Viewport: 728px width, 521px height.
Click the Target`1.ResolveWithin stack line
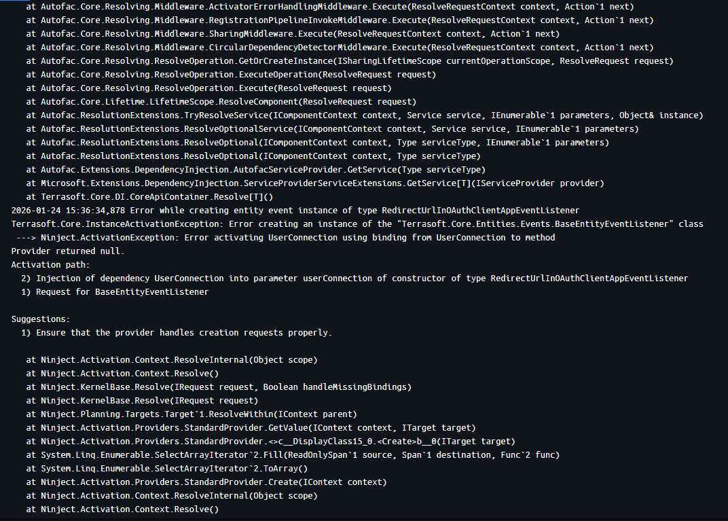coord(192,414)
